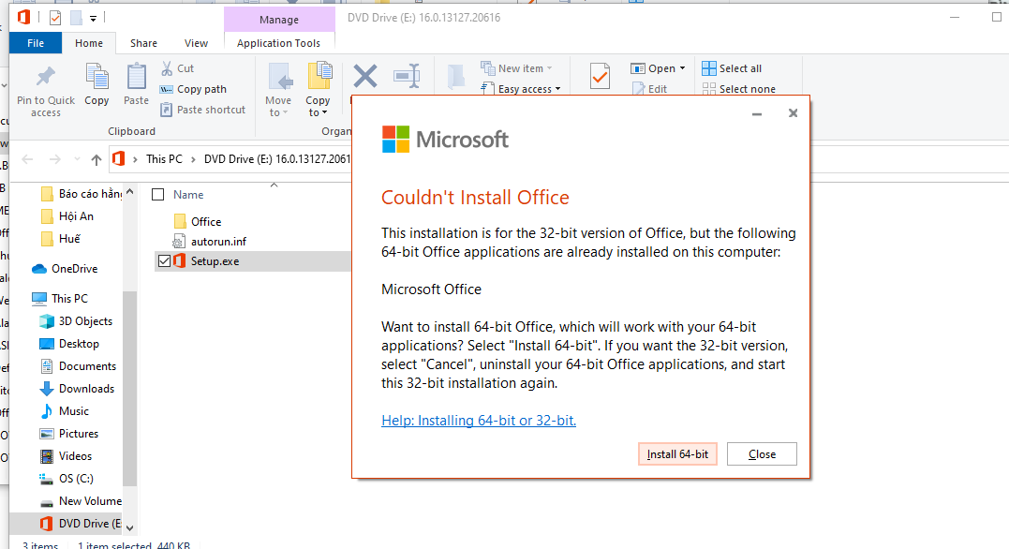Image resolution: width=1009 pixels, height=549 pixels.
Task: Toggle the Setup.exe item checkbox
Action: click(164, 261)
